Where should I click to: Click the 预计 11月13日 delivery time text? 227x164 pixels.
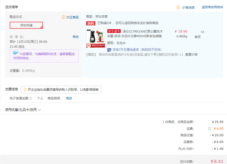pos(29,44)
